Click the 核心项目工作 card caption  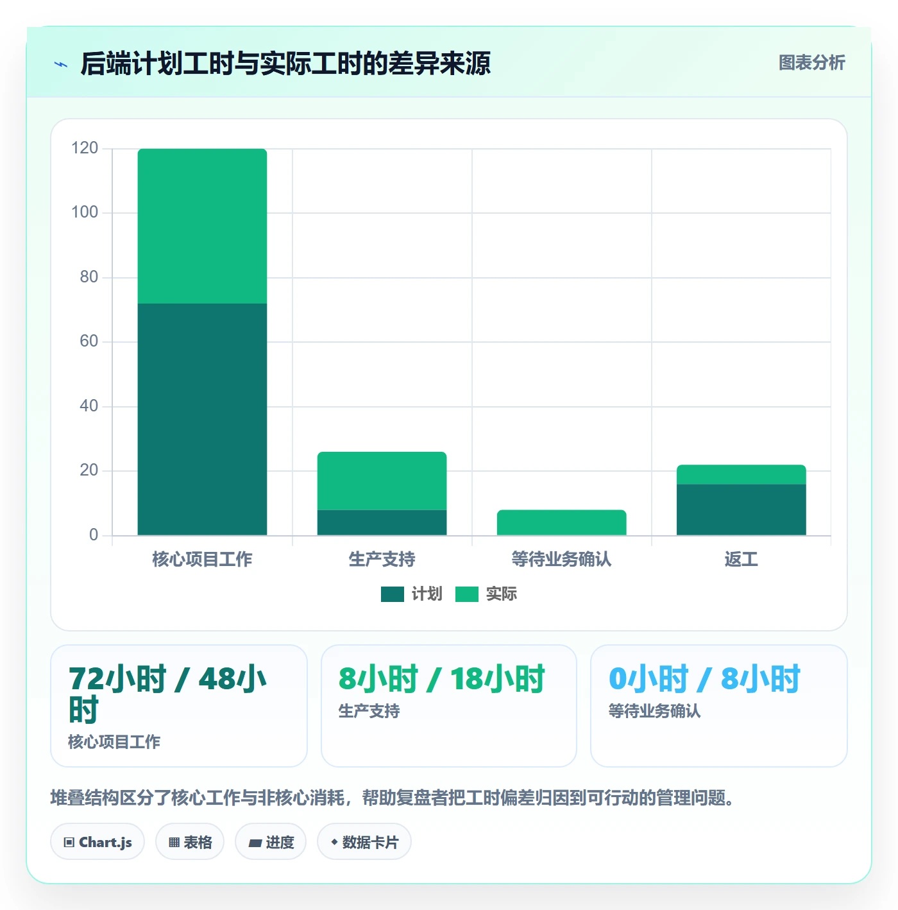(x=114, y=742)
